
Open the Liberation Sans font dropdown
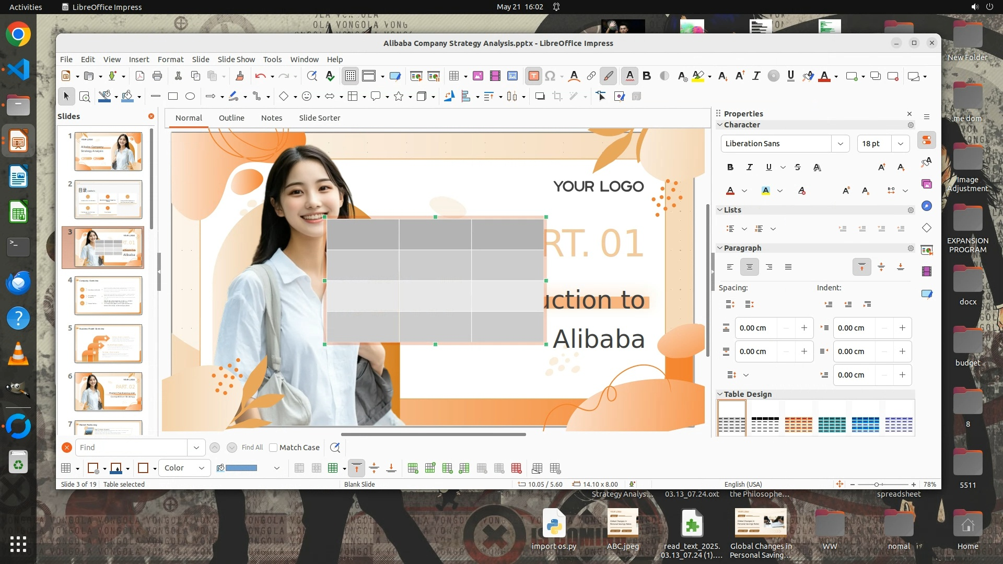pos(840,144)
